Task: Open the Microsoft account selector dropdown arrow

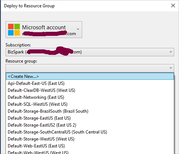Action: click(x=78, y=29)
